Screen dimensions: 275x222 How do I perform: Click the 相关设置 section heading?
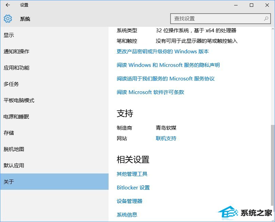pos(133,160)
